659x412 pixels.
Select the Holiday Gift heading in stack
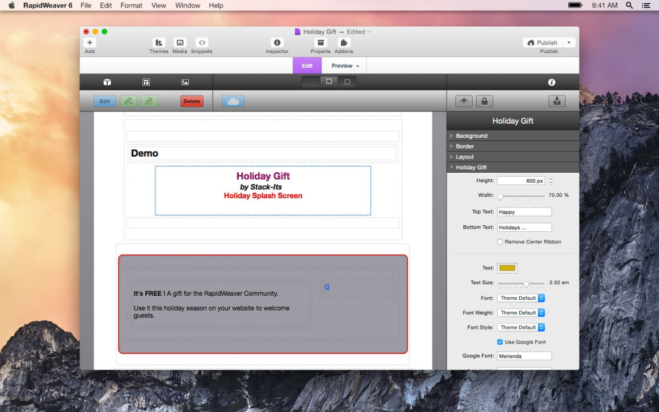[x=263, y=176]
